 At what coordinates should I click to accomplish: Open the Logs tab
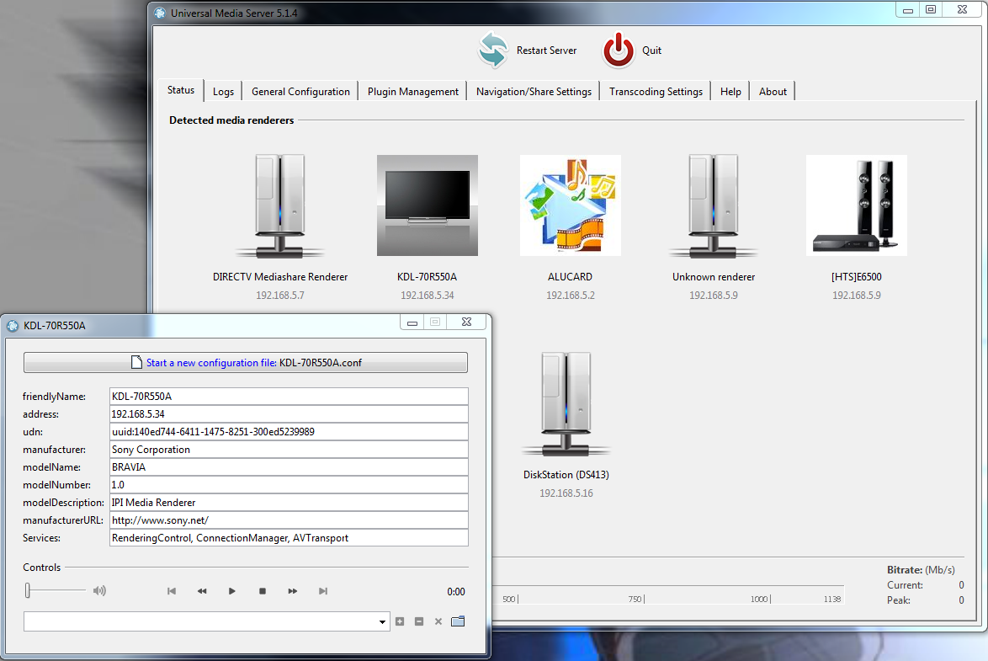223,92
